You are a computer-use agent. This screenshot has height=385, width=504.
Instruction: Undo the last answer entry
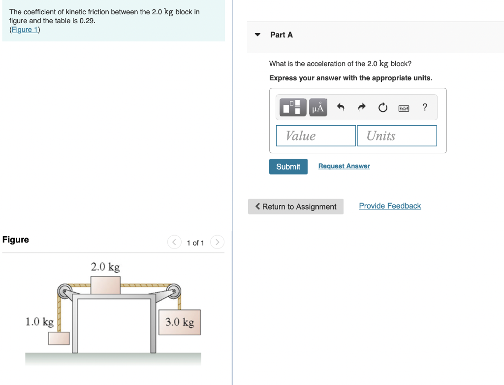(x=340, y=107)
